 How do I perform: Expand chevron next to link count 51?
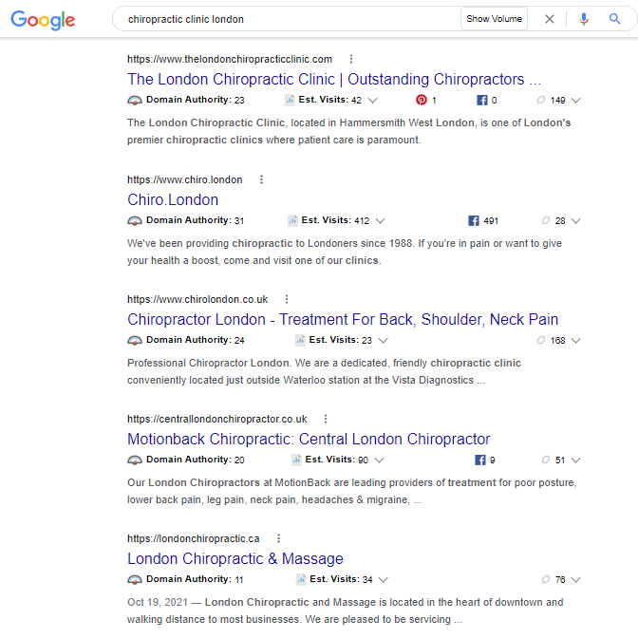(x=575, y=460)
